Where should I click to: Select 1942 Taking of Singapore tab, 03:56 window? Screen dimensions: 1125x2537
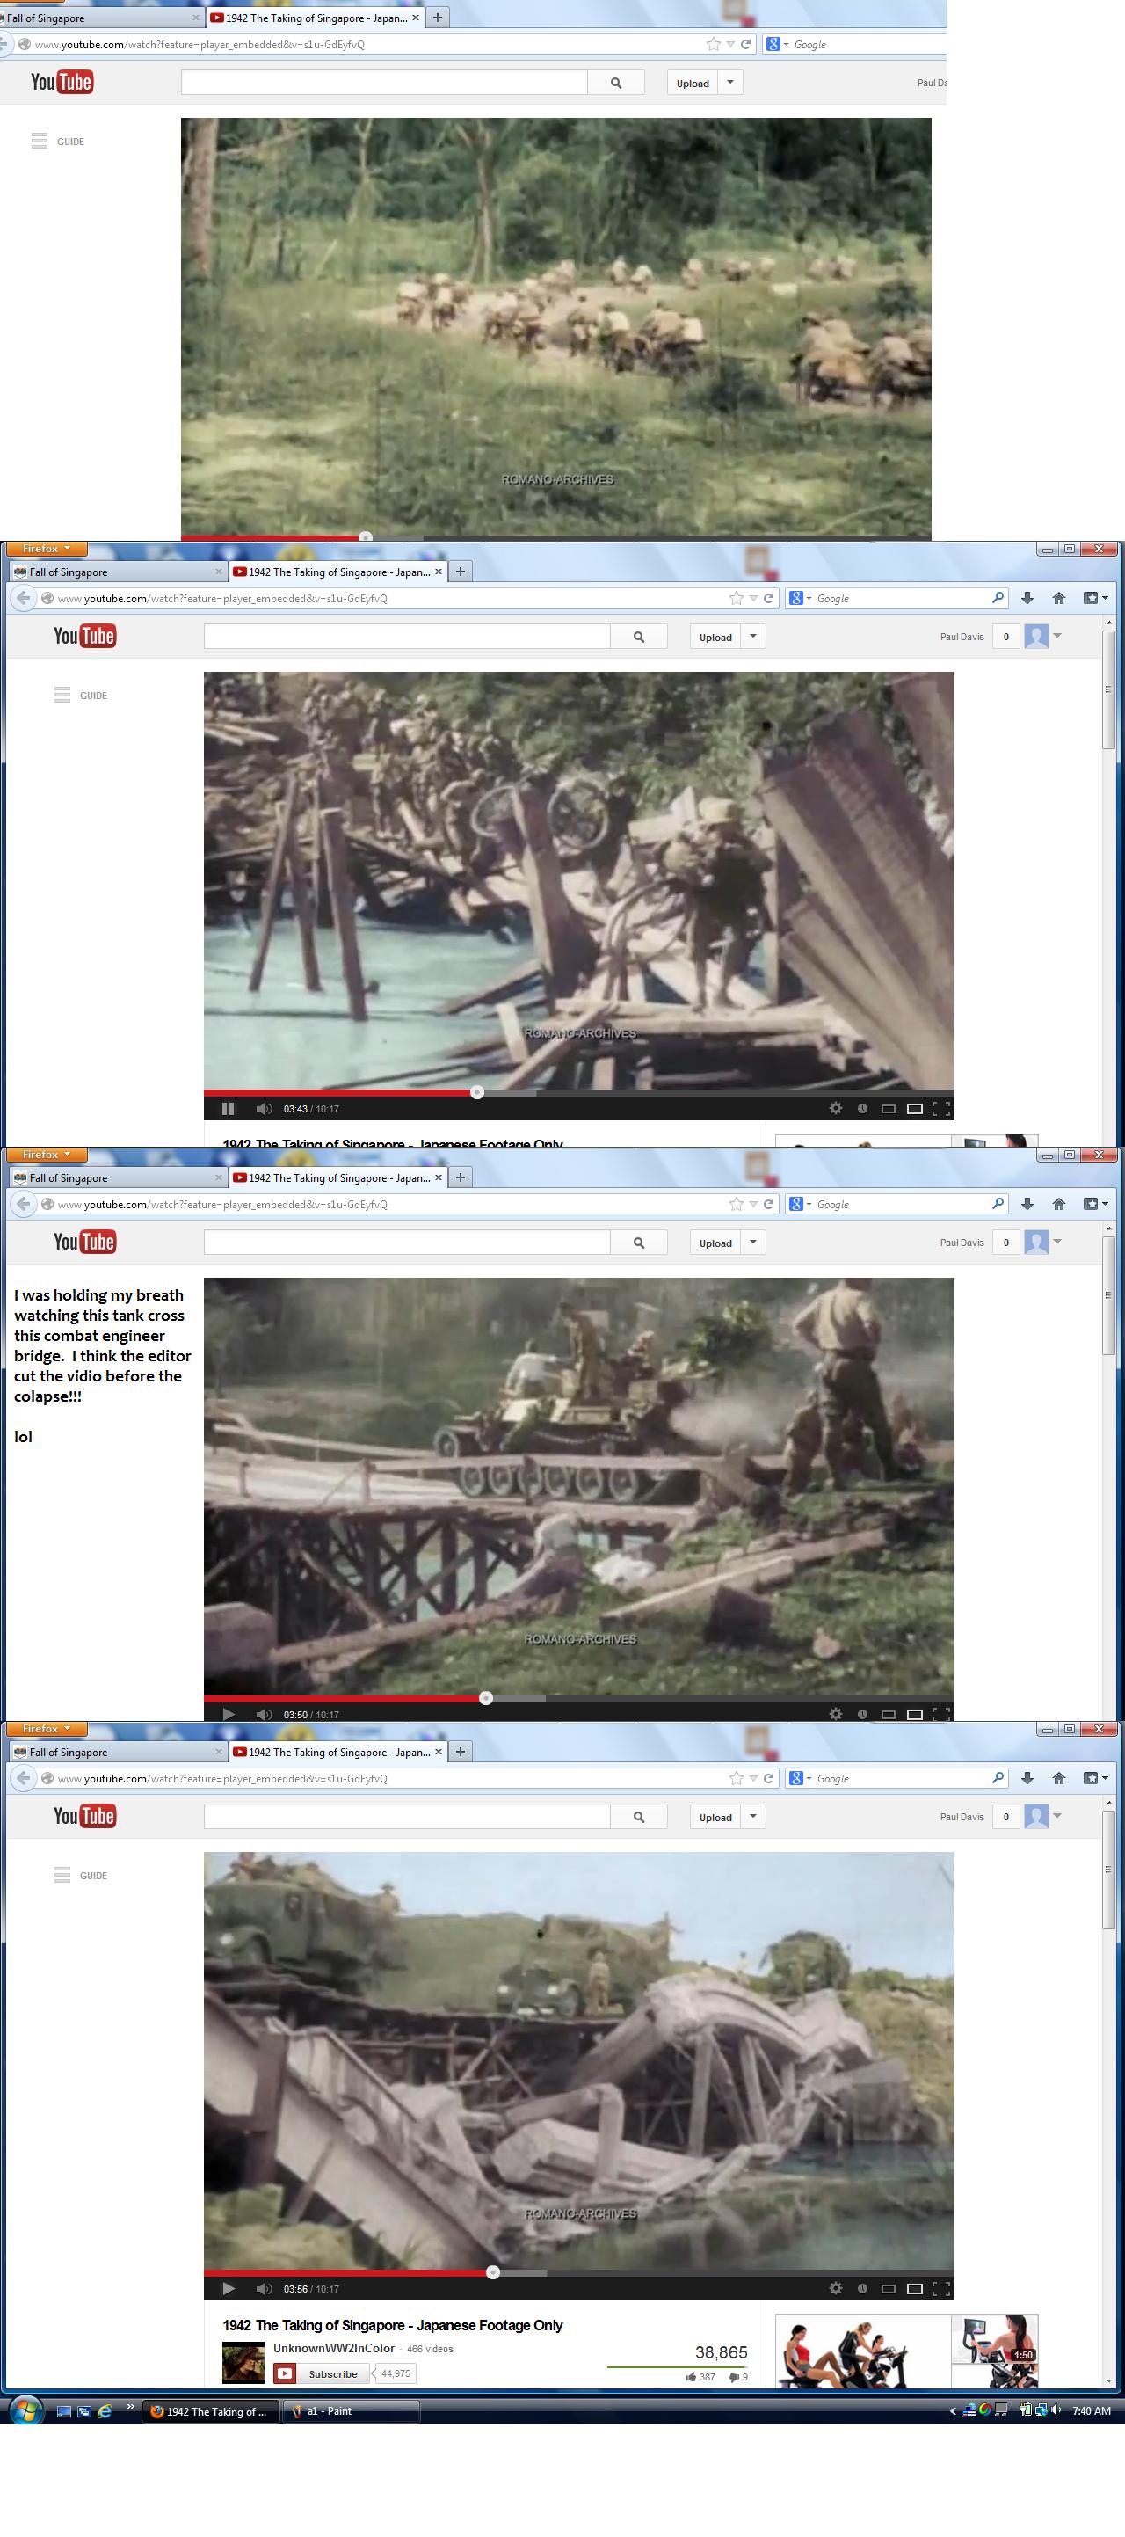tap(338, 1751)
